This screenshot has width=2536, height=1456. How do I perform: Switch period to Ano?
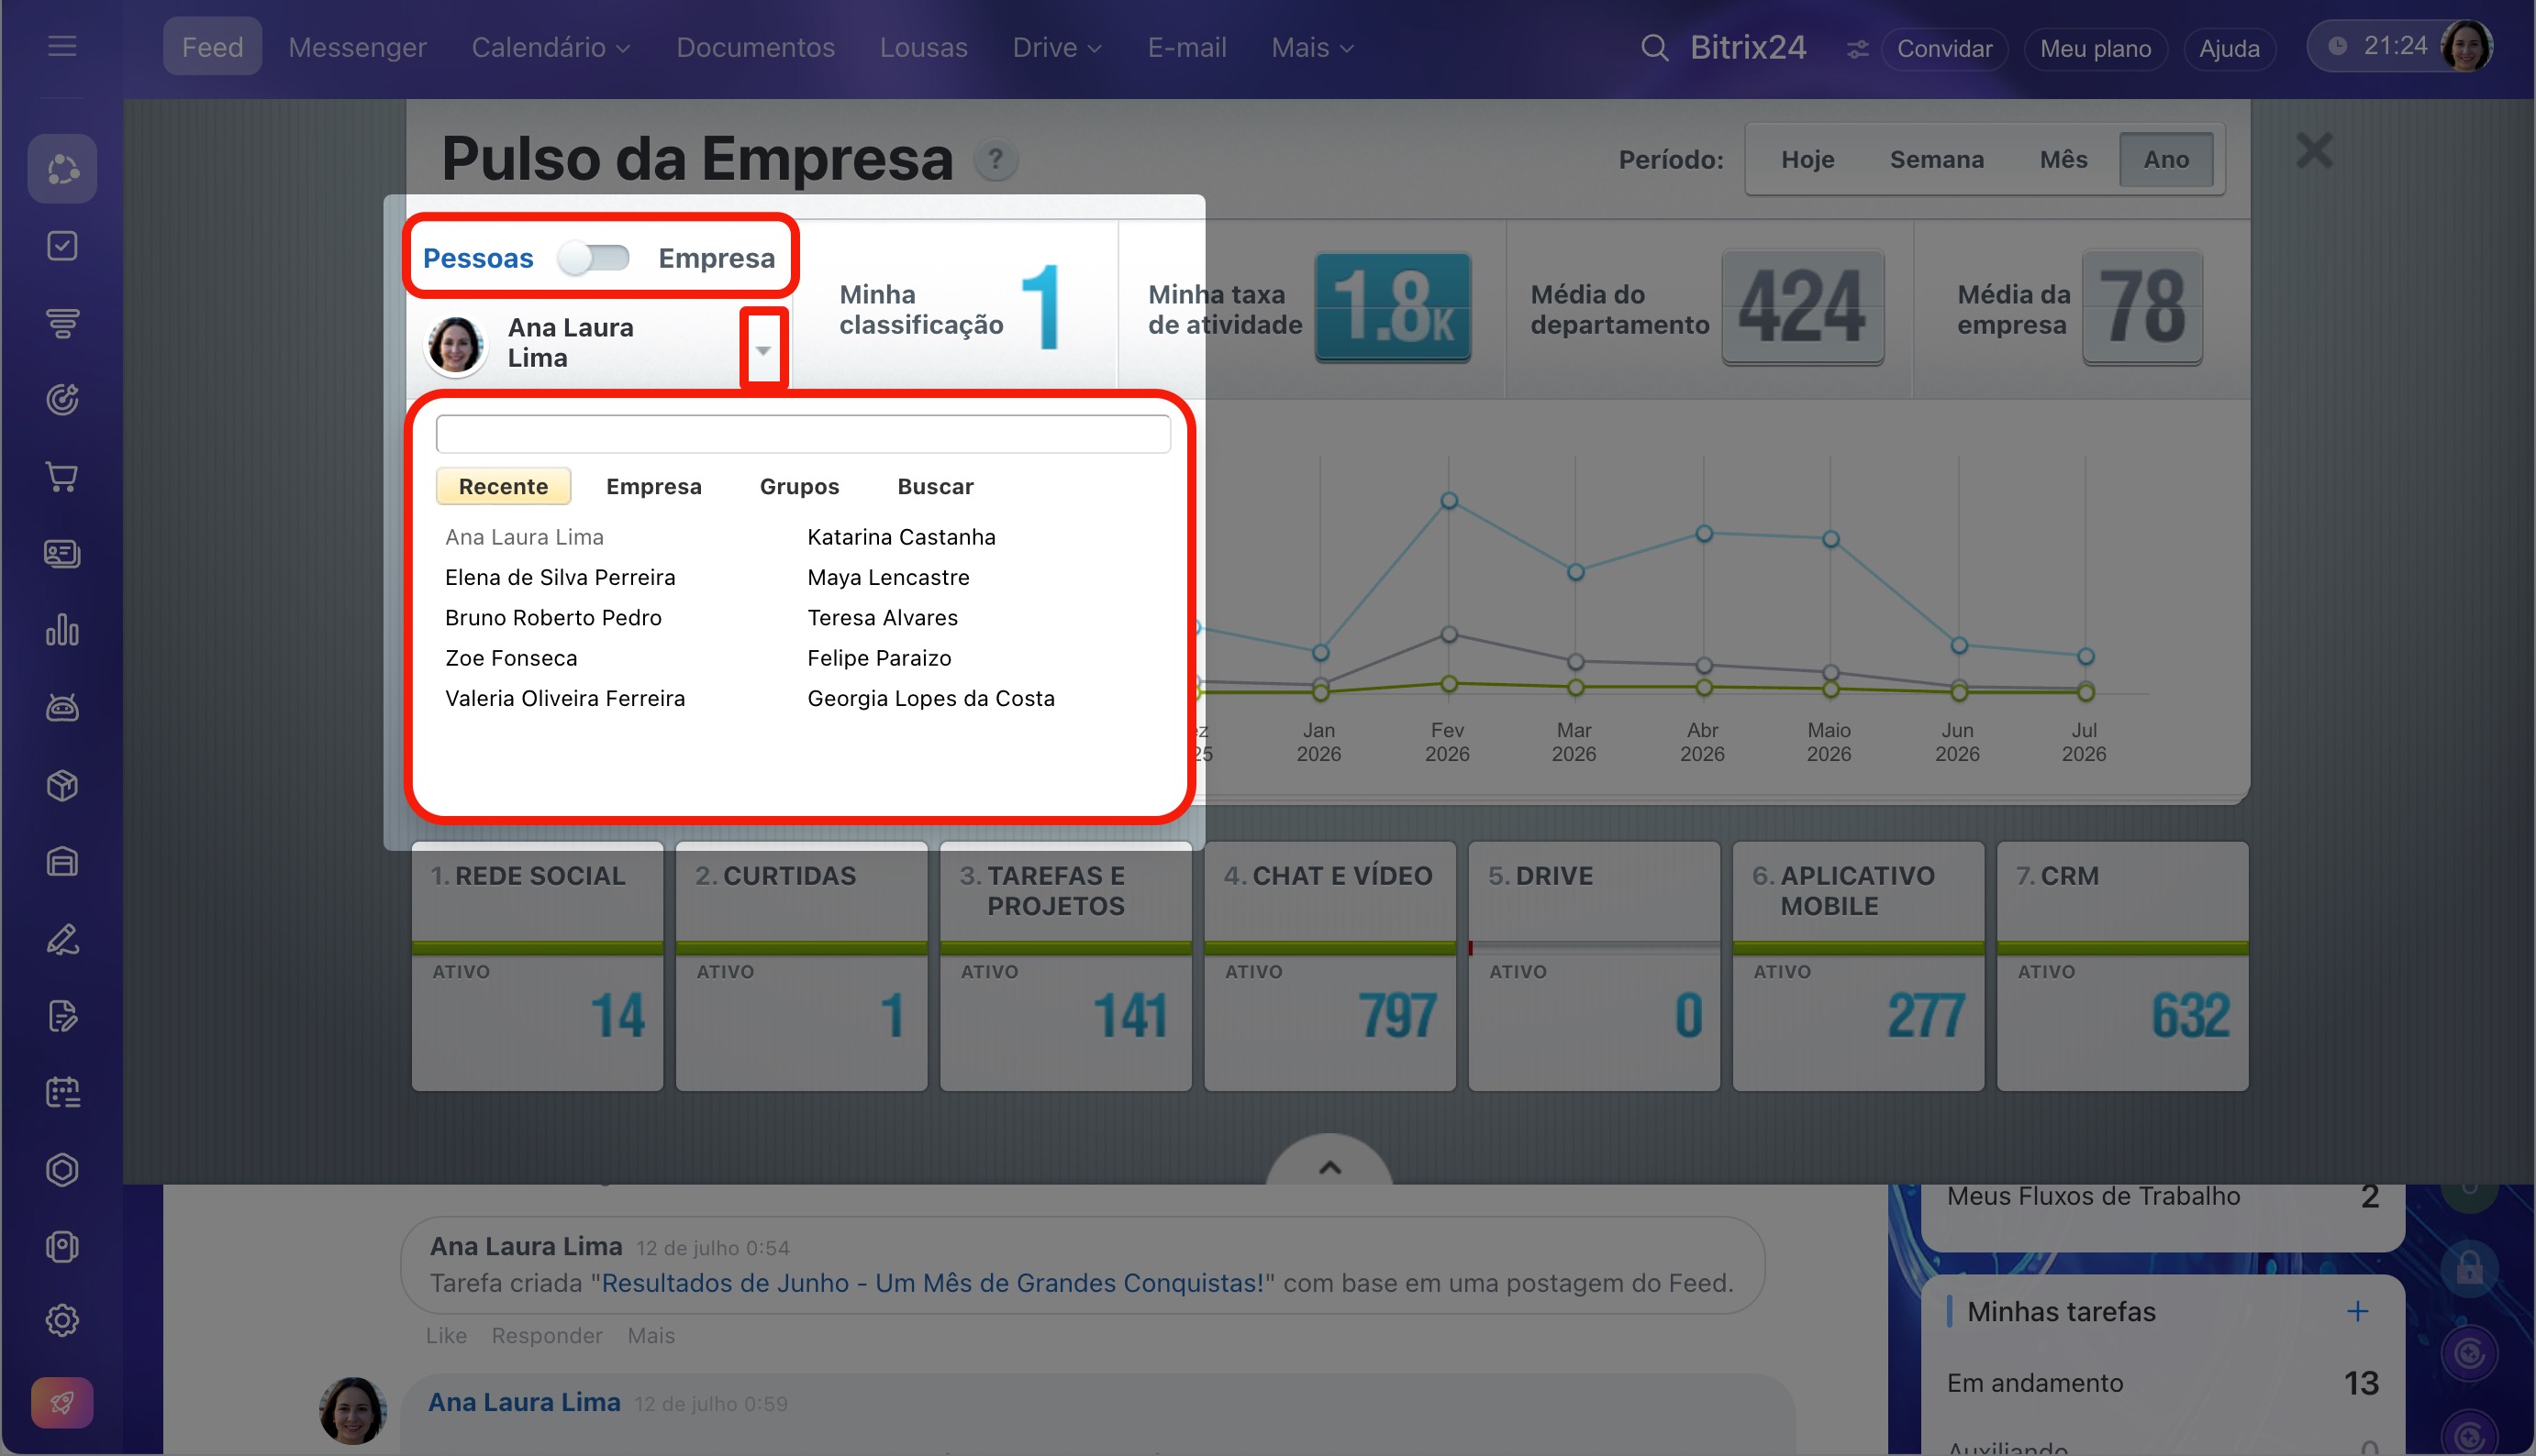[2167, 159]
